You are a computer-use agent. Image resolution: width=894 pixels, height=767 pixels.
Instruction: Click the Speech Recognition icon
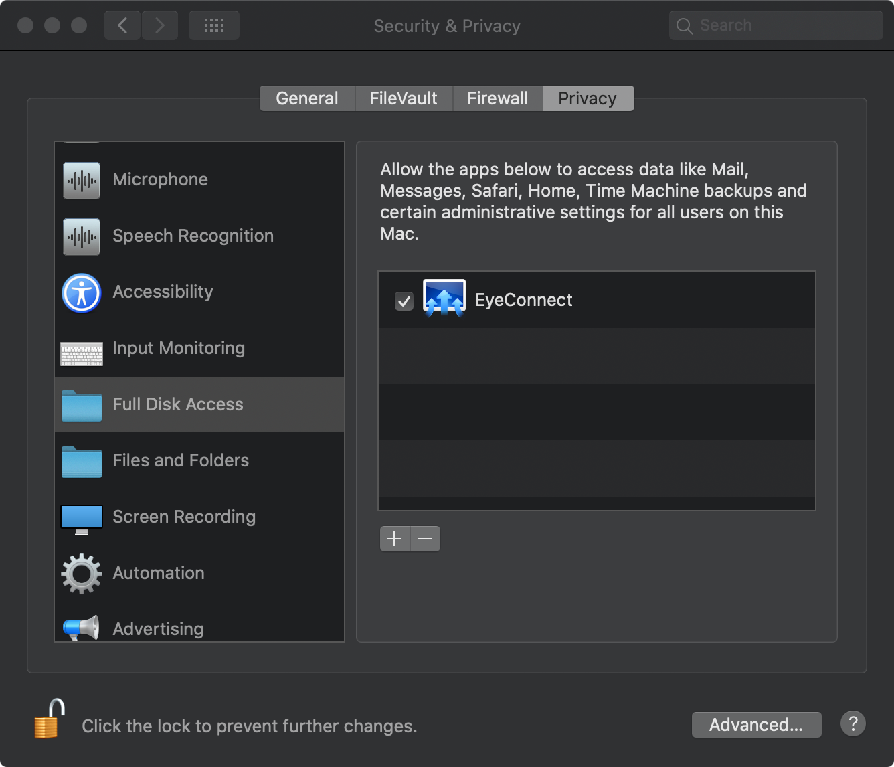pos(82,236)
